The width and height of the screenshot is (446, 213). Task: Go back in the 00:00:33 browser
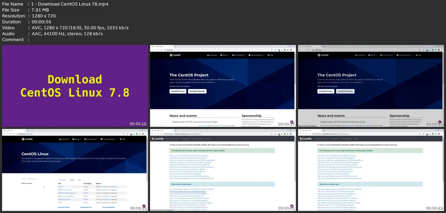coord(4,134)
